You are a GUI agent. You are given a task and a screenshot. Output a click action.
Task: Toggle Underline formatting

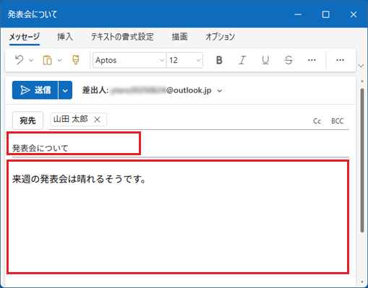[x=265, y=60]
